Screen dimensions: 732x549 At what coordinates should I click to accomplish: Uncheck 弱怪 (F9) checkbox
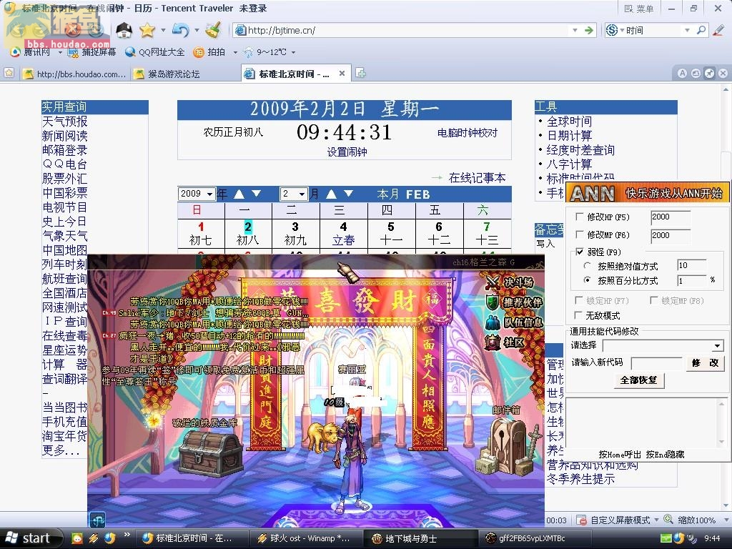(579, 252)
